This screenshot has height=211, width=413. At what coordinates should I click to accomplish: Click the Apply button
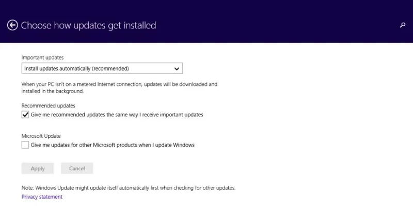click(x=37, y=168)
